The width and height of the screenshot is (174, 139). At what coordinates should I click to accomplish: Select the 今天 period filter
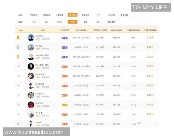[x=34, y=22]
